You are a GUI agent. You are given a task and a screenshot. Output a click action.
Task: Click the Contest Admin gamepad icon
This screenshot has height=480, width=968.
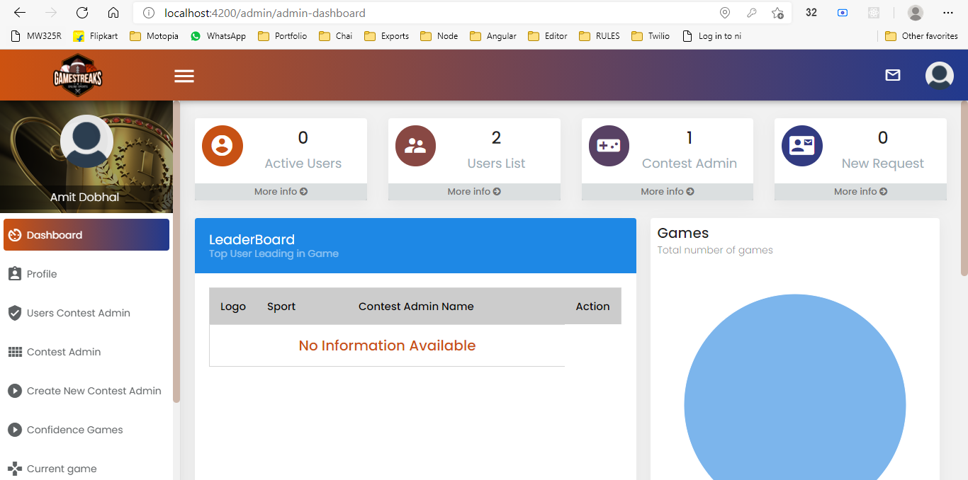coord(609,146)
